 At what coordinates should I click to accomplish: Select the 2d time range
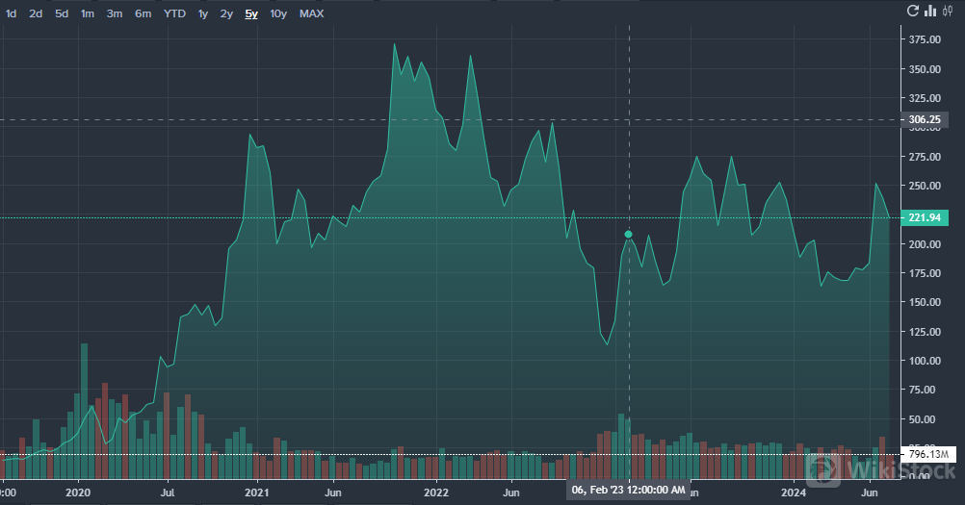(36, 13)
